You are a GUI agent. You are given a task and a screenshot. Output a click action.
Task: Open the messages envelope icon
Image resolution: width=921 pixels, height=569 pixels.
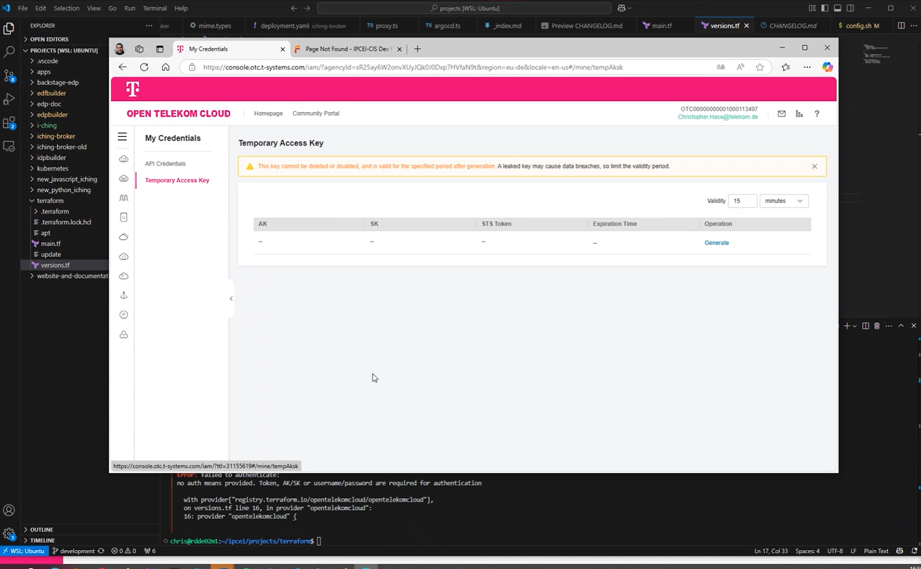point(782,114)
